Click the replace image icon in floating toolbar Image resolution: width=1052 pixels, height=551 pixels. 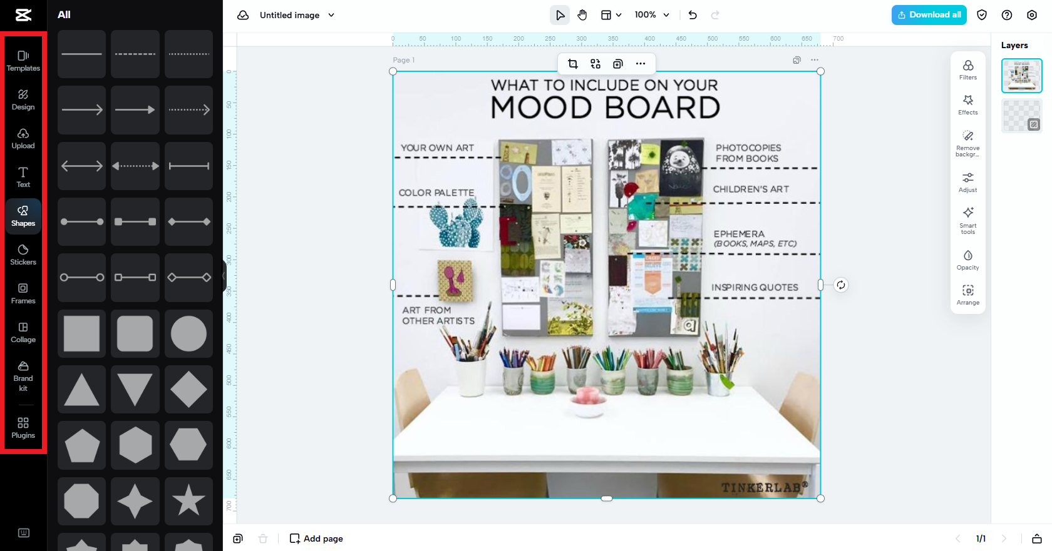pos(596,64)
